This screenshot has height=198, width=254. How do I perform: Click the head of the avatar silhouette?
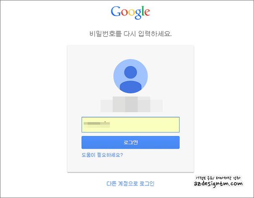[x=131, y=72]
